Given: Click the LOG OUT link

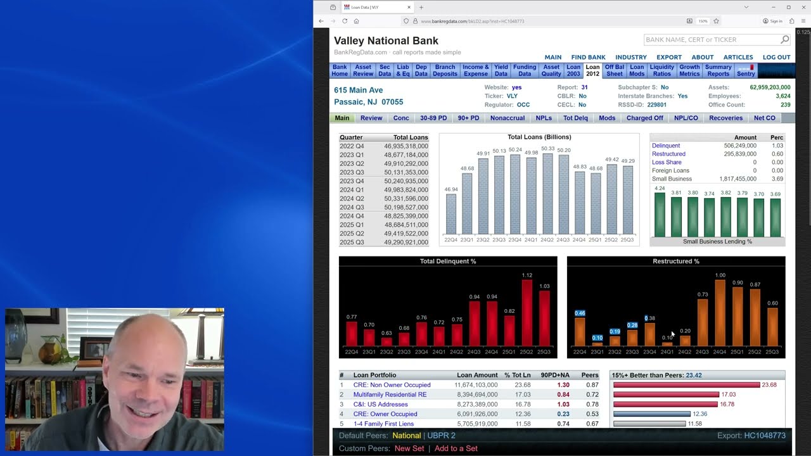Looking at the screenshot, I should (x=776, y=57).
